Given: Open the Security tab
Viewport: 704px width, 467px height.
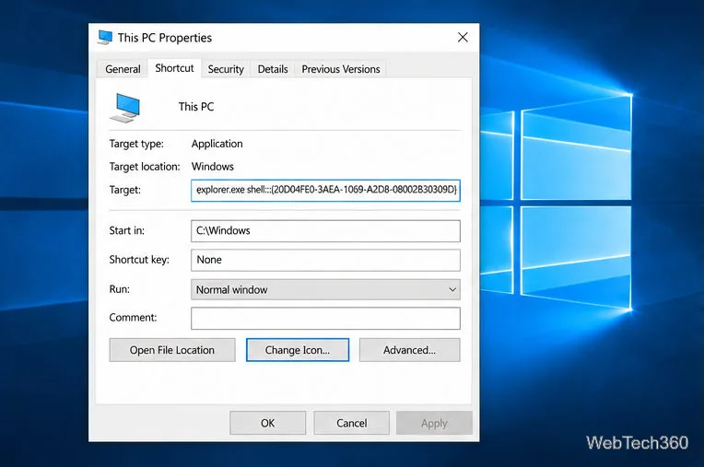Looking at the screenshot, I should click(x=226, y=69).
